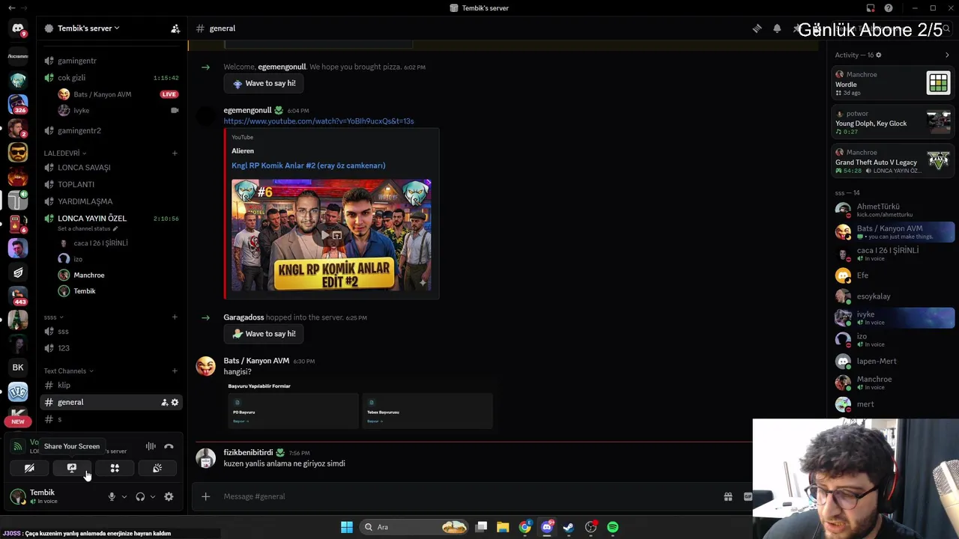Watch the LIVE stream of Bats / Kanyon AVM
The width and height of the screenshot is (959, 539).
(x=169, y=94)
